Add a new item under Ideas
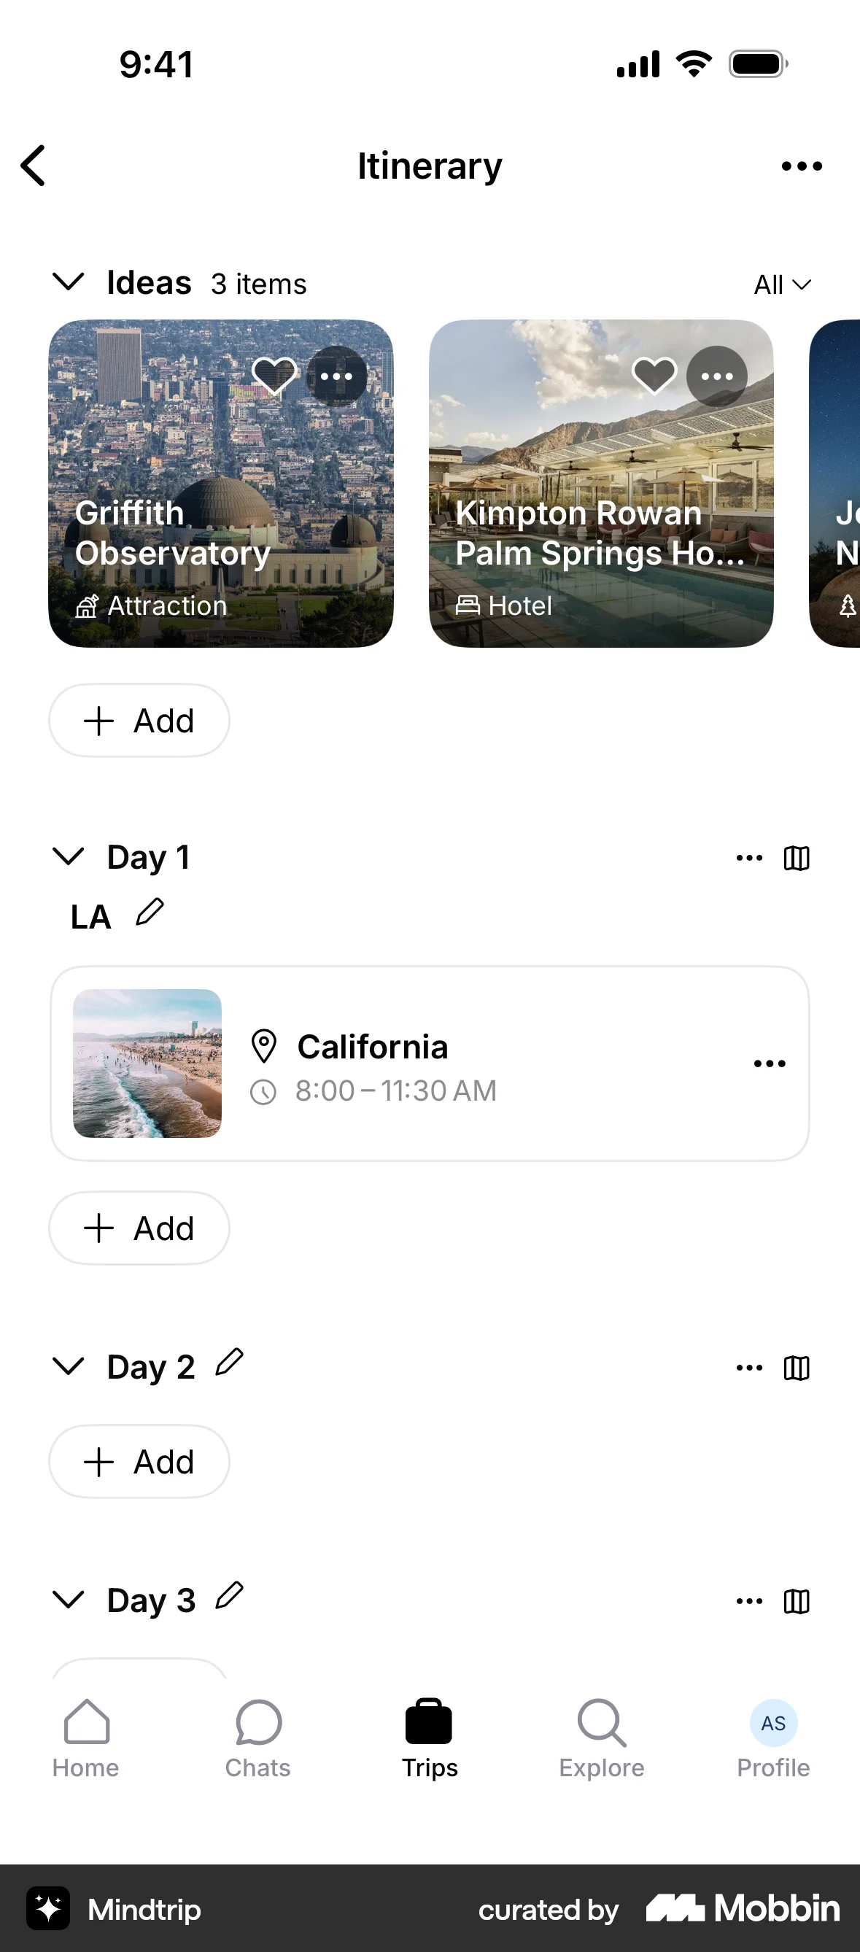The height and width of the screenshot is (1952, 860). pyautogui.click(x=139, y=720)
